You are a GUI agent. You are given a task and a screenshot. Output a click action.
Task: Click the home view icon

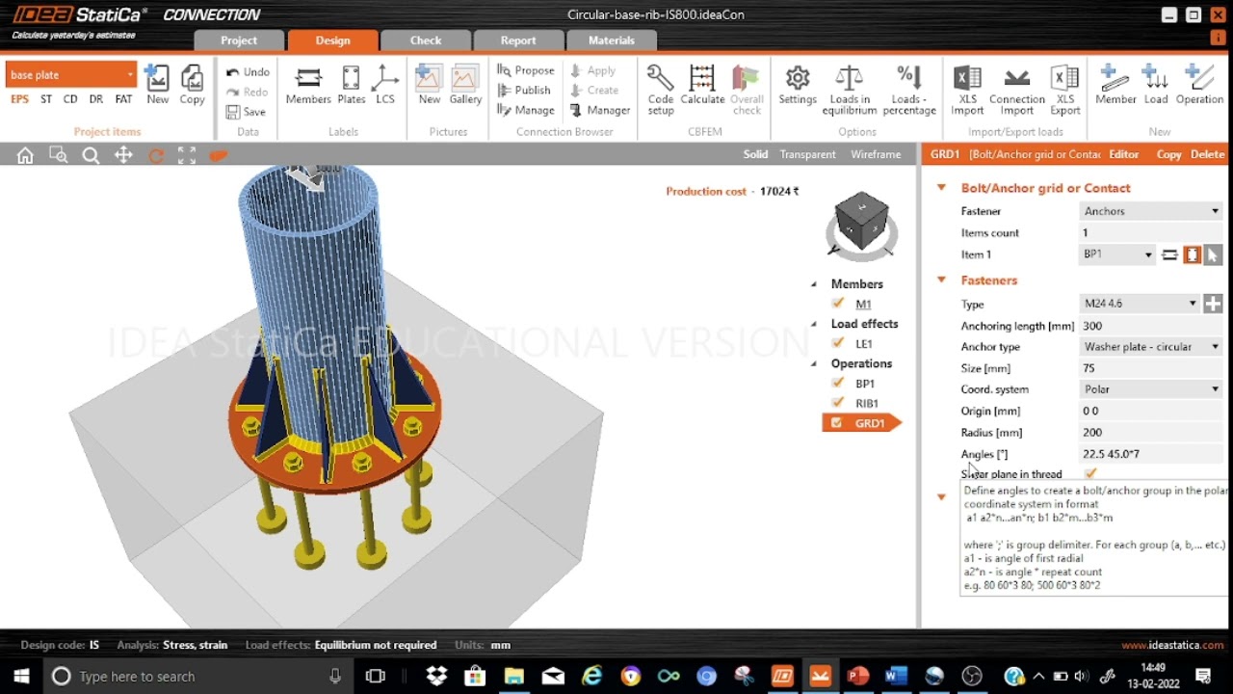[x=25, y=155]
